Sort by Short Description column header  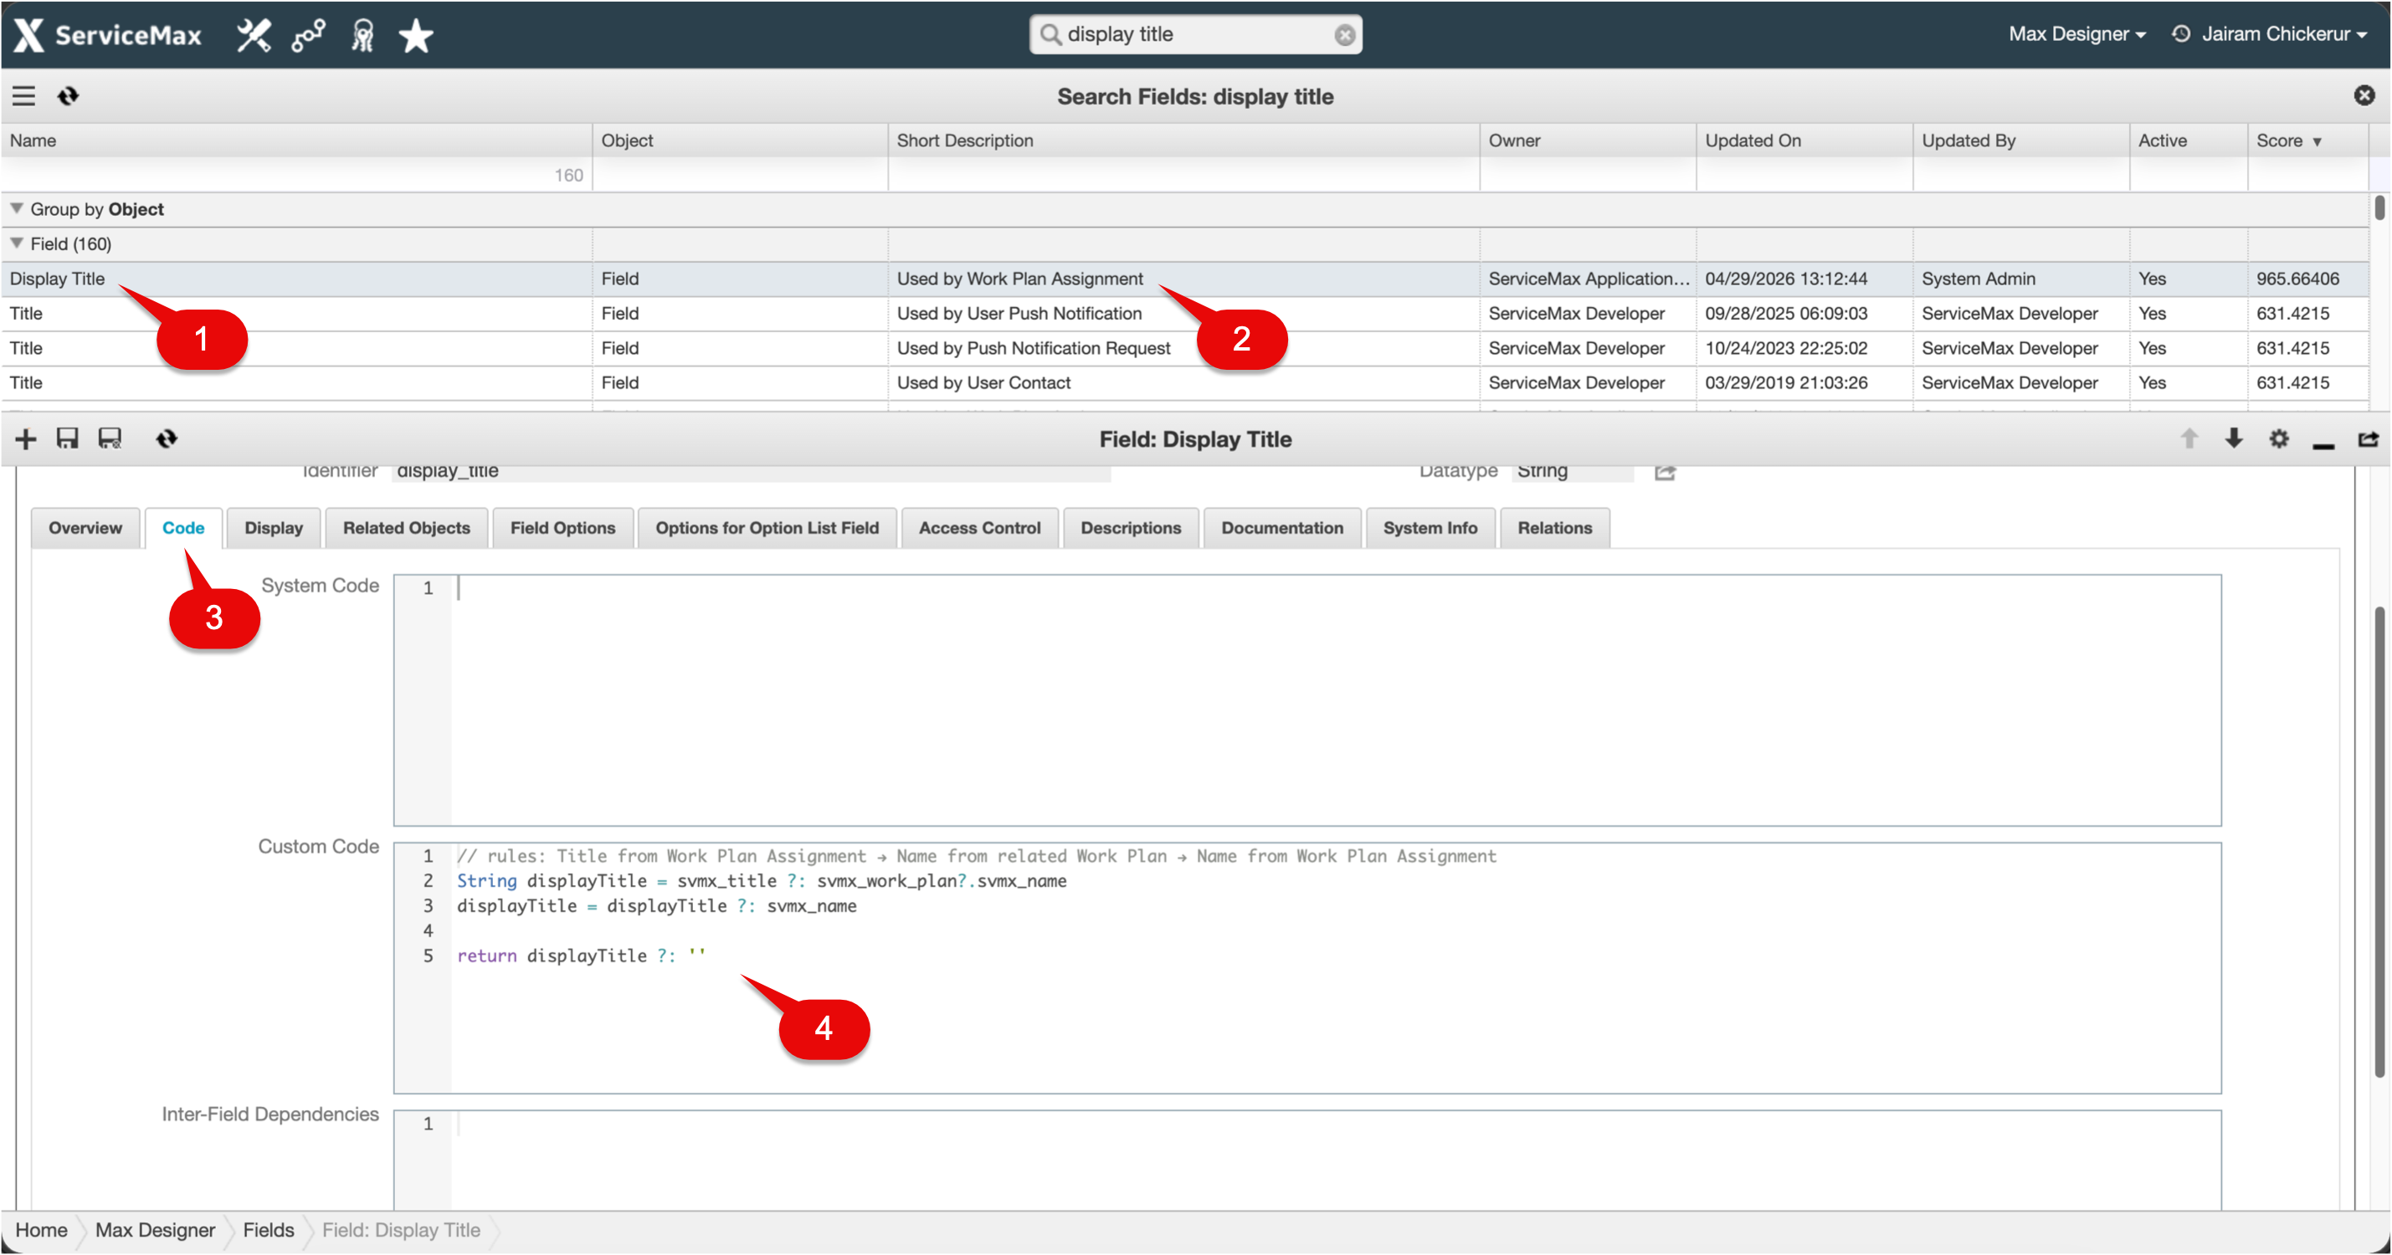click(1184, 141)
